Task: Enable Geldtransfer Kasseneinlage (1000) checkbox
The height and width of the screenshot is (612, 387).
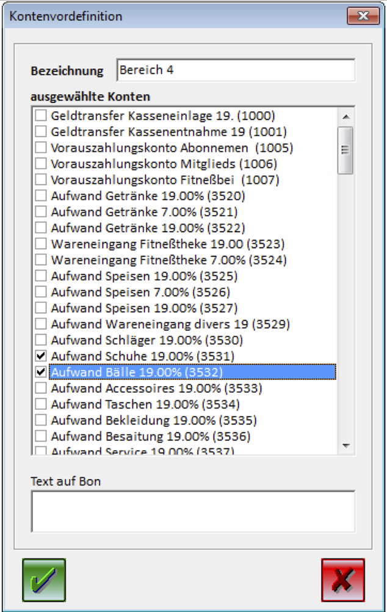Action: coord(41,115)
